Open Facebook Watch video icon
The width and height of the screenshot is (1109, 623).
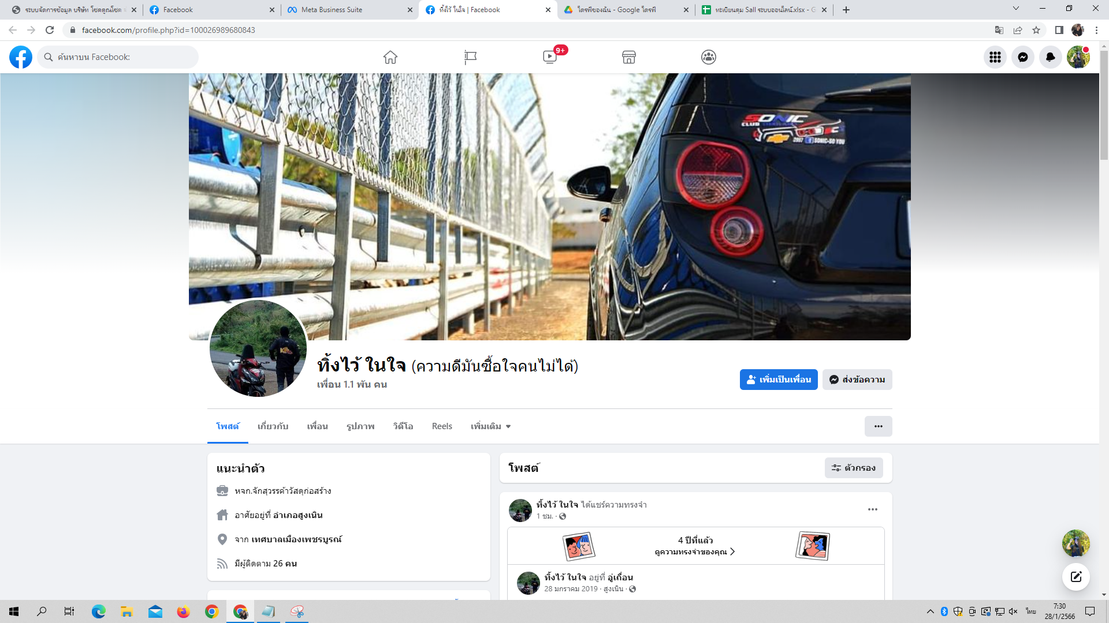[550, 57]
